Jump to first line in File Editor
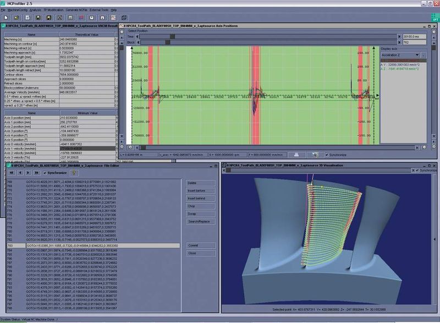Screen dimensions: 440x323 tap(11, 173)
